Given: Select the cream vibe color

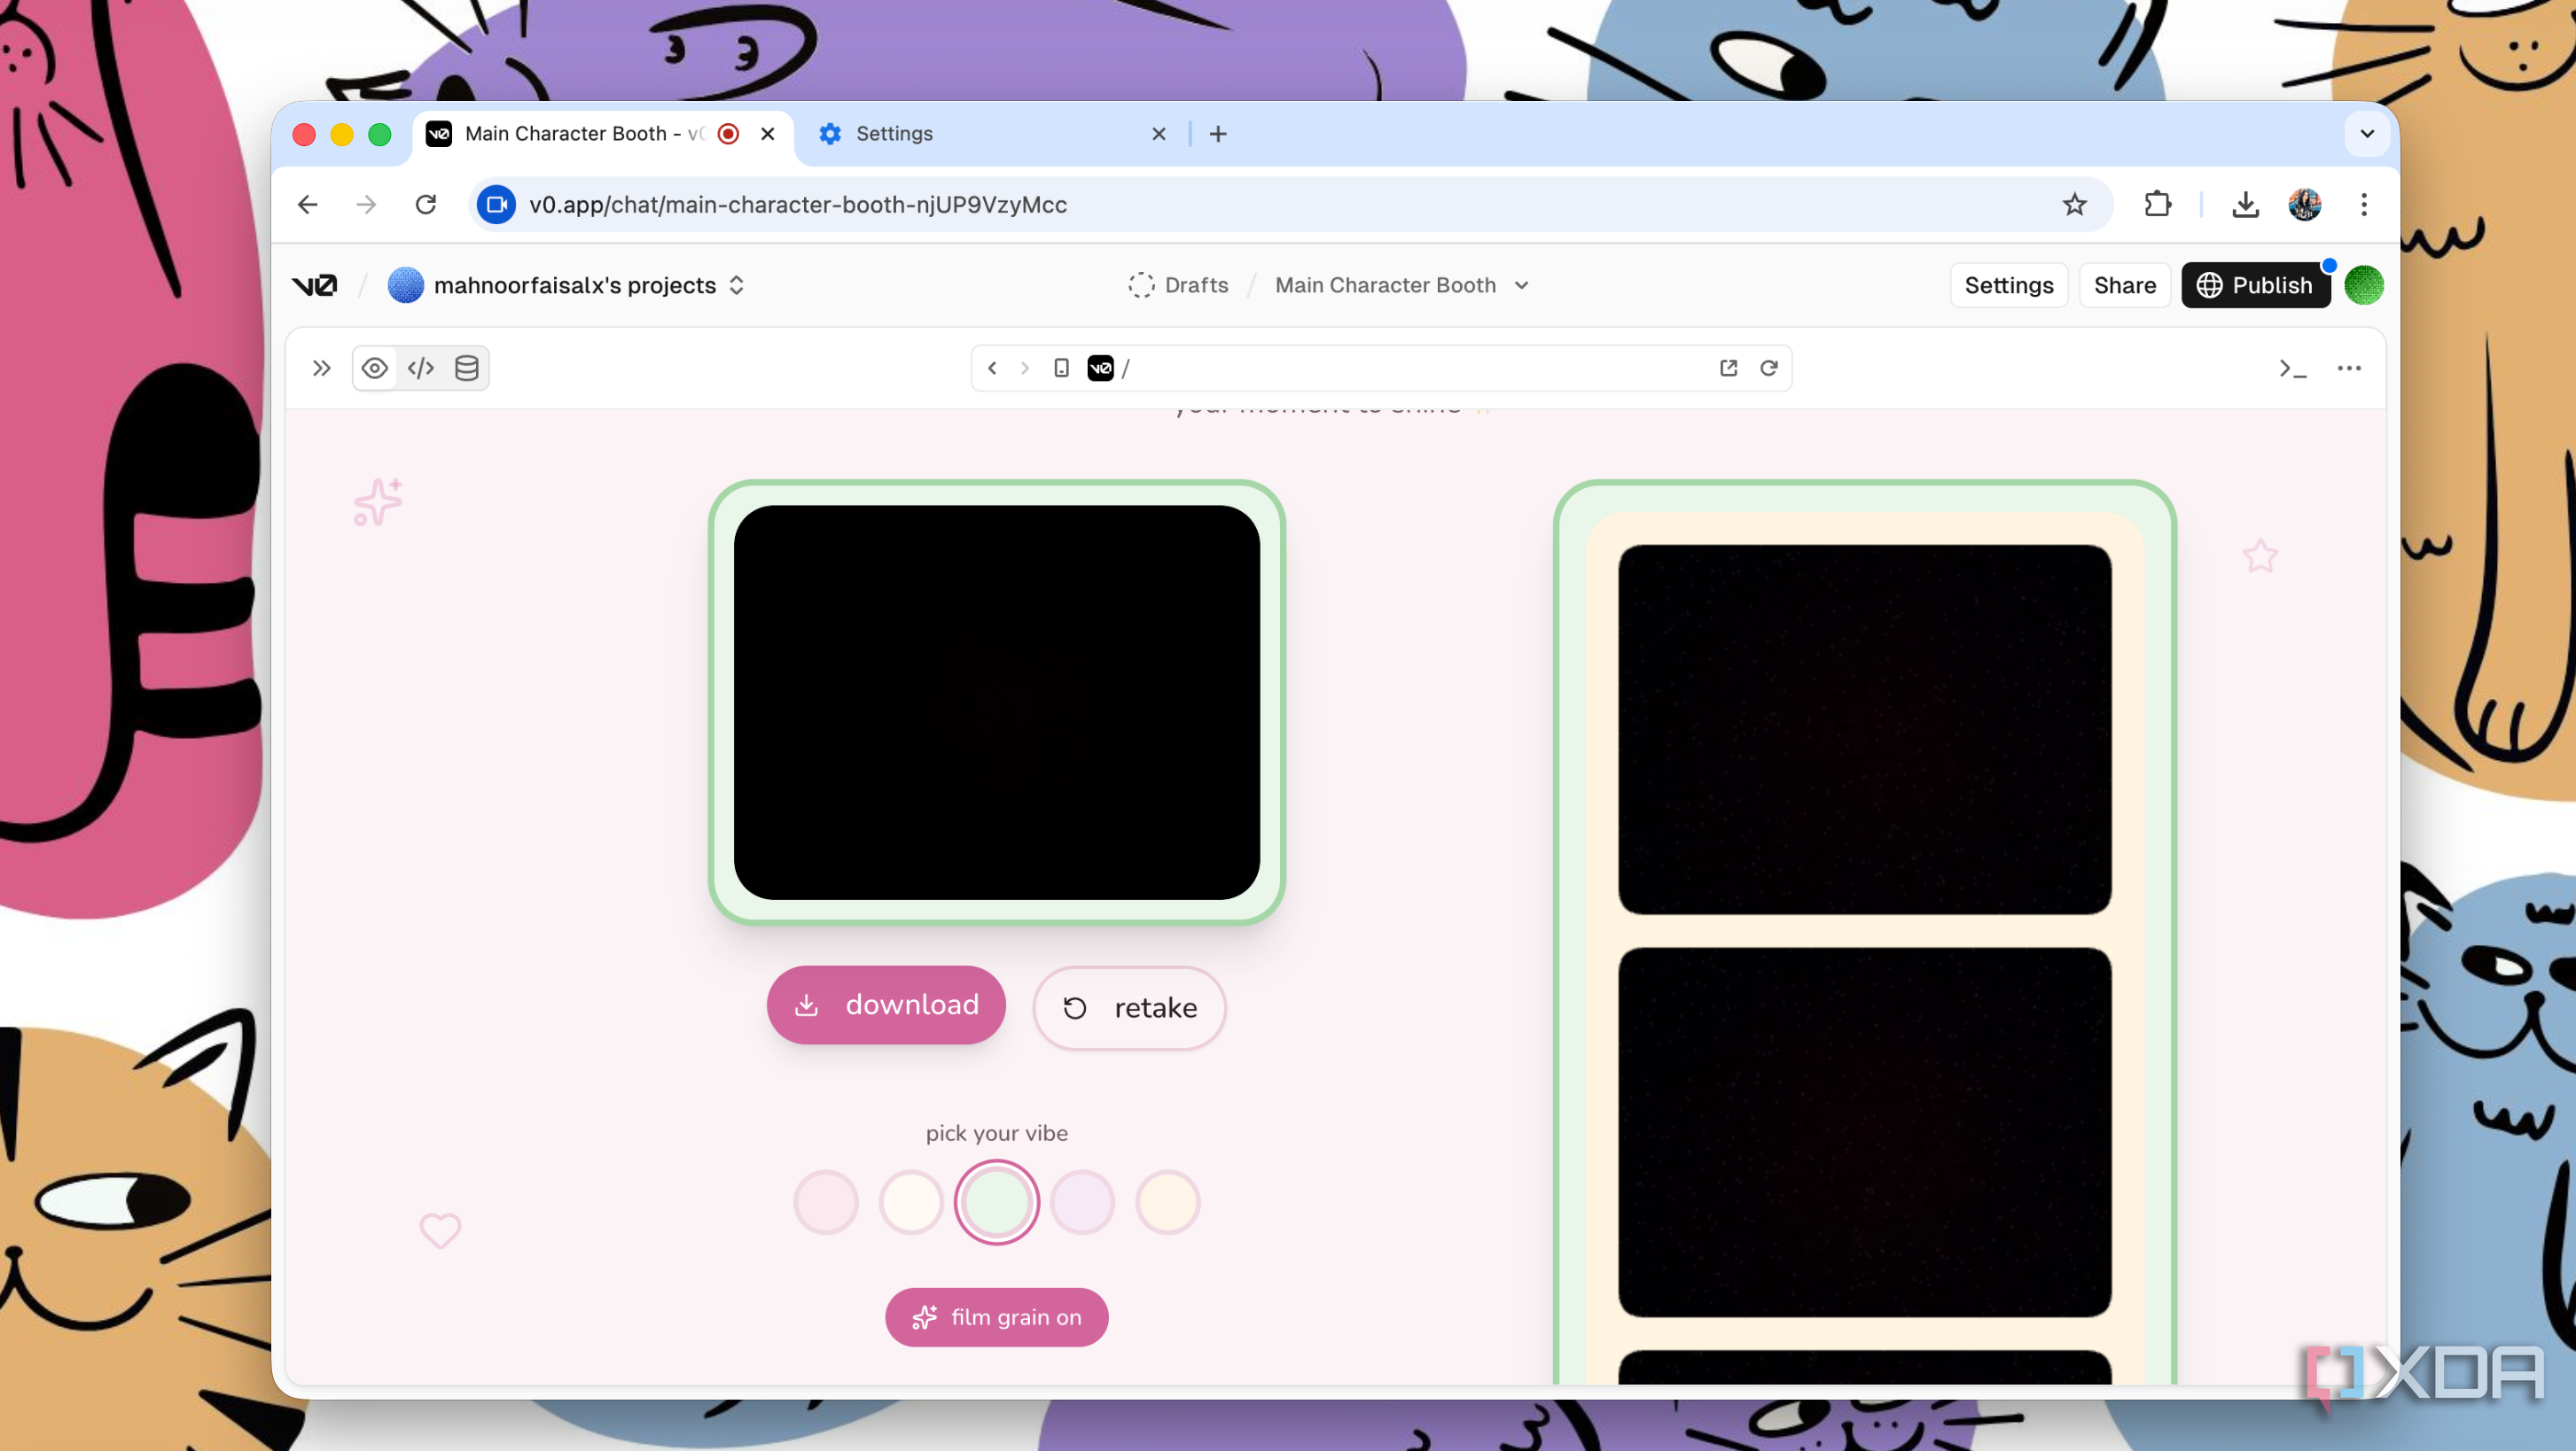Looking at the screenshot, I should point(911,1202).
